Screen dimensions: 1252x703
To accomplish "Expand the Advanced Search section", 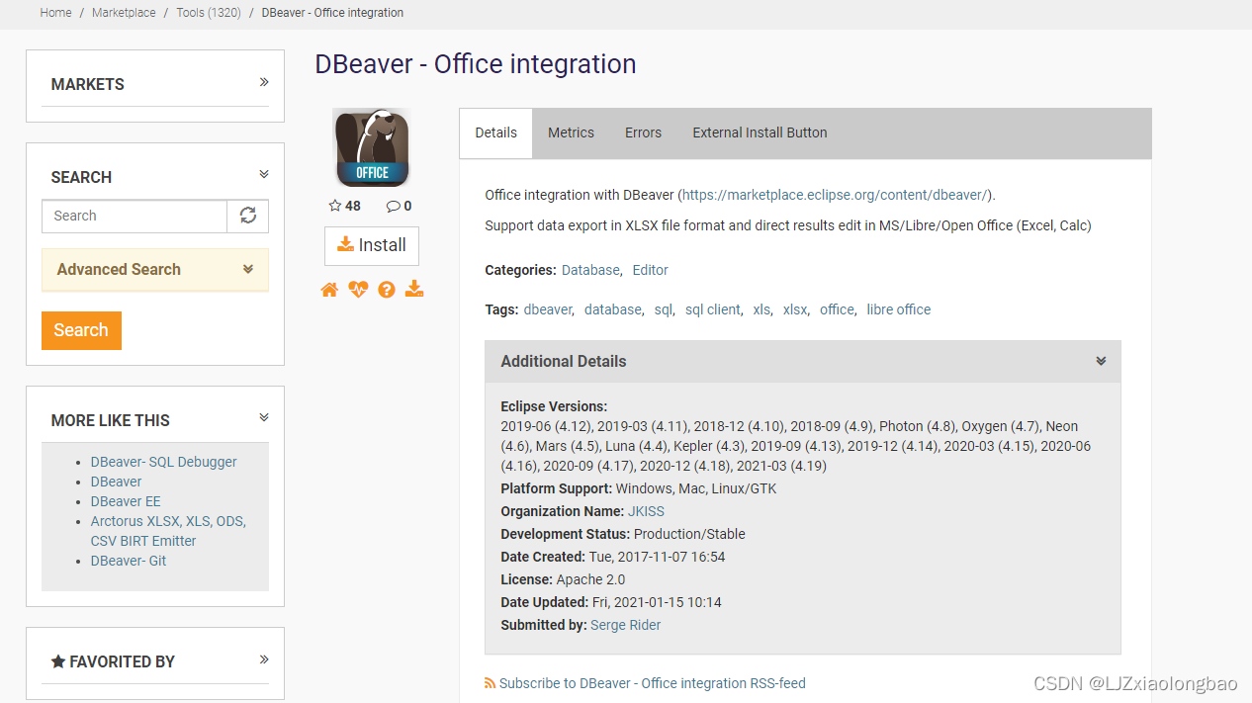I will coord(248,269).
